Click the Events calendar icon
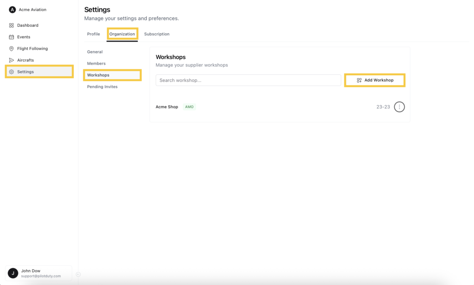 click(x=12, y=37)
